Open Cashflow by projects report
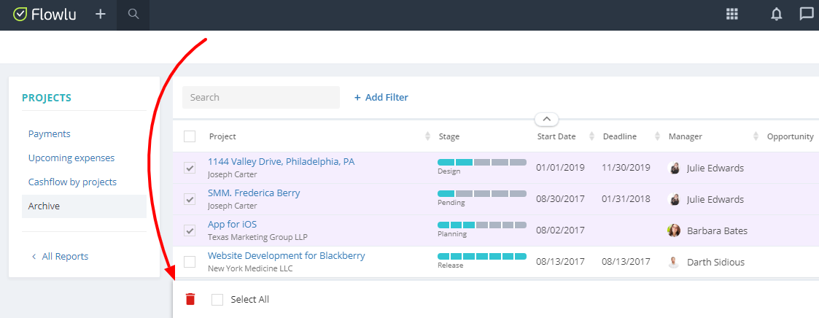 pyautogui.click(x=72, y=182)
